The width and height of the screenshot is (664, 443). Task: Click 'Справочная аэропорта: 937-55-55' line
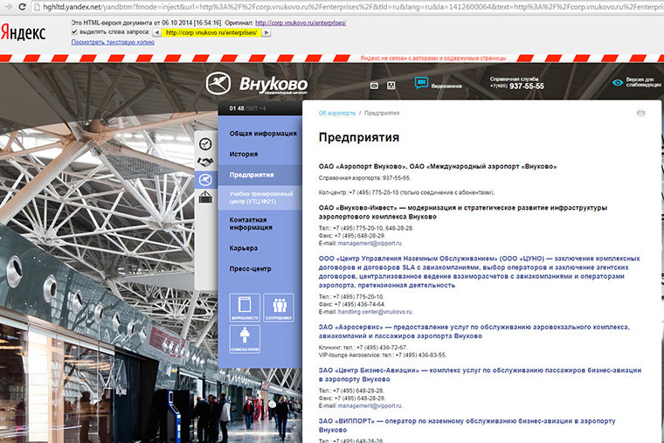[364, 178]
